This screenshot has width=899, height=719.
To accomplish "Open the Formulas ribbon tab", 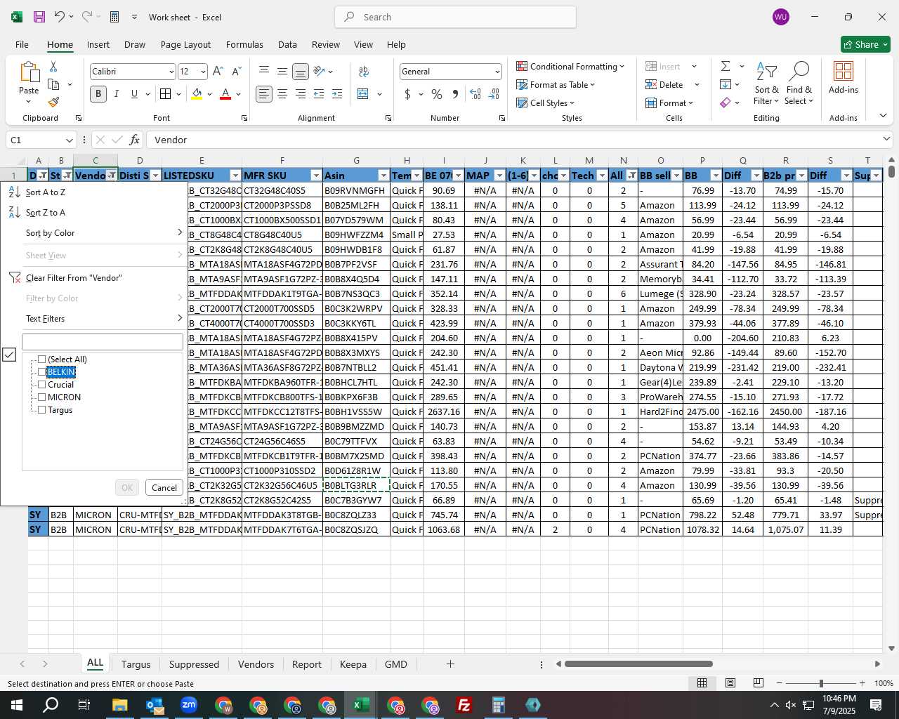I will [244, 44].
